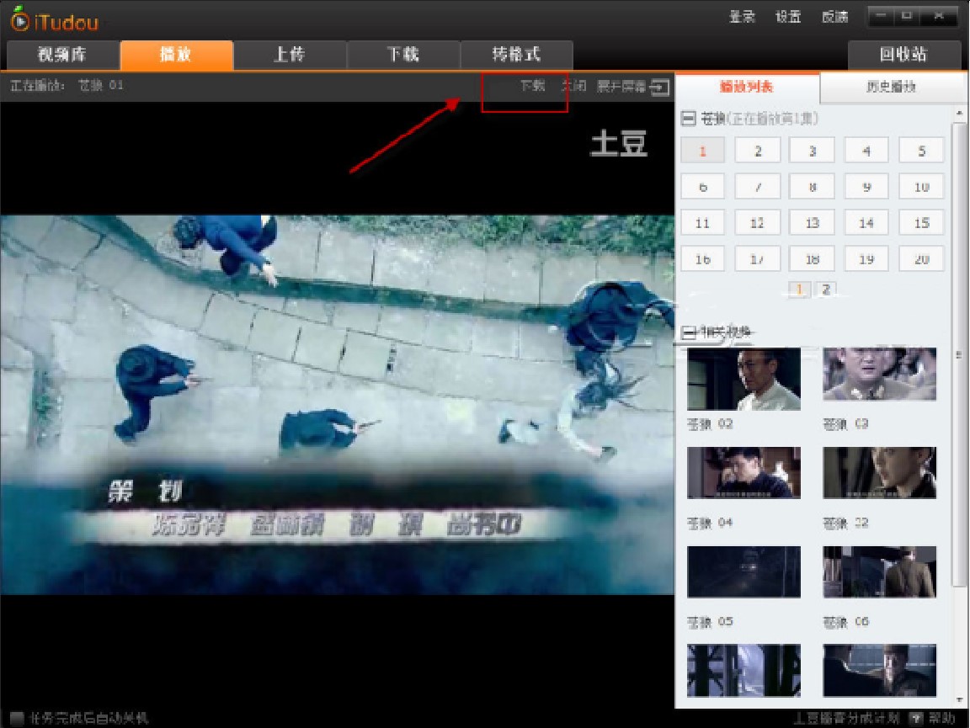This screenshot has height=728, width=970.
Task: Play episode 10
Action: tap(922, 187)
